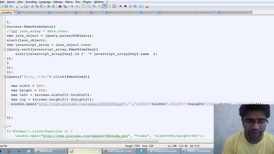Collapse the success:function fold marker
The width and height of the screenshot is (274, 154).
point(5,27)
